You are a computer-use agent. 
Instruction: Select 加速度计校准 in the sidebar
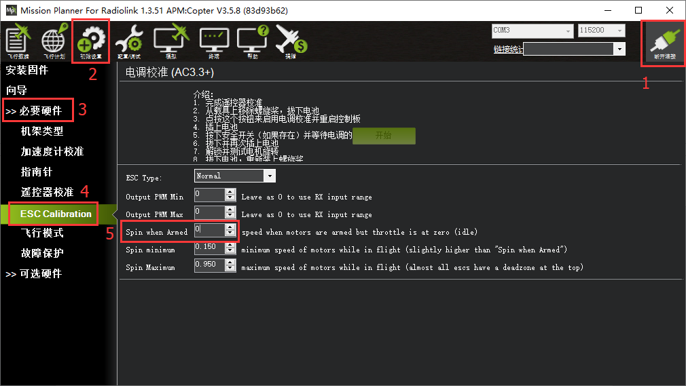[52, 151]
